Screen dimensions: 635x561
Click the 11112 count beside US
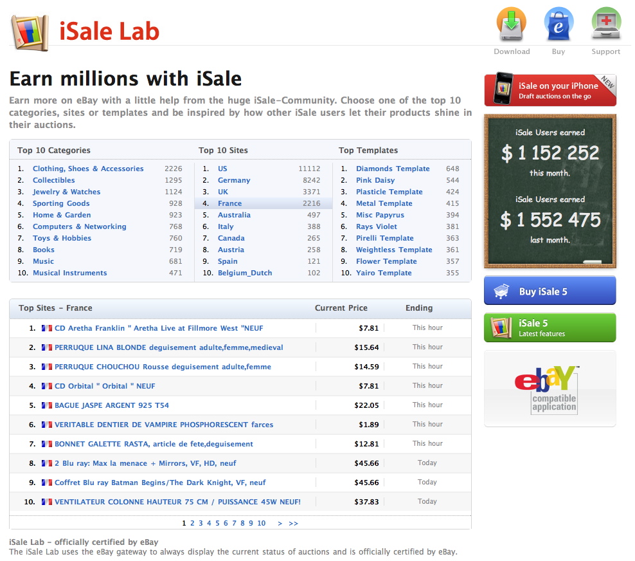point(309,169)
